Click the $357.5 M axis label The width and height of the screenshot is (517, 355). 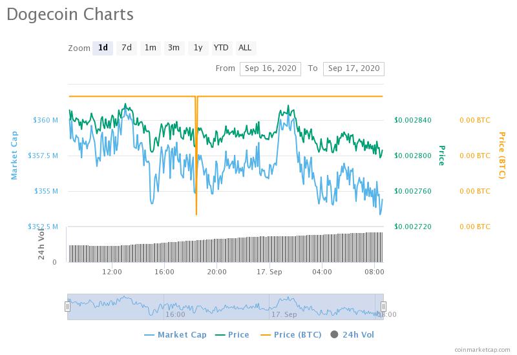pos(43,156)
